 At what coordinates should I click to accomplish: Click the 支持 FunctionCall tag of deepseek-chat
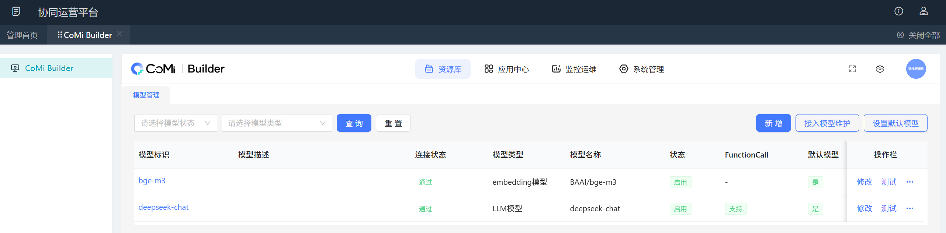[736, 209]
